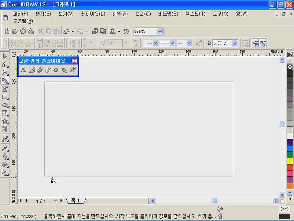Screen dimensions: 294x221
Task: Open the outline width 가는 선 dropdown
Action: click(x=234, y=43)
